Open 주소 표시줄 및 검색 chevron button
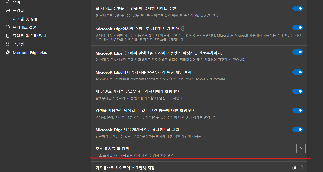The width and height of the screenshot is (323, 172). (x=301, y=149)
